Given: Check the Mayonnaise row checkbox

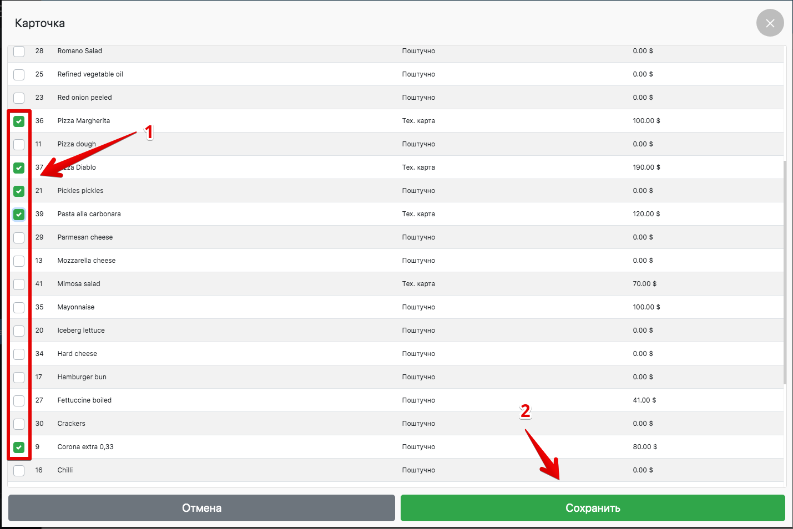Looking at the screenshot, I should (x=19, y=308).
